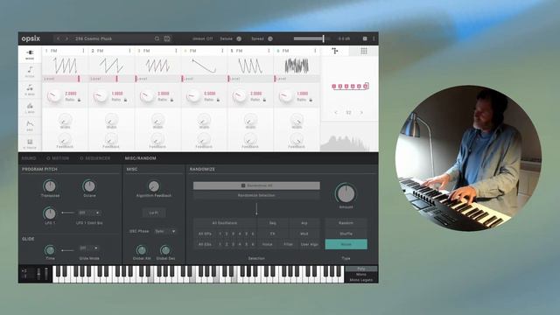The image size is (560, 315).
Task: Click operator 4 waveform display
Action: click(x=204, y=66)
